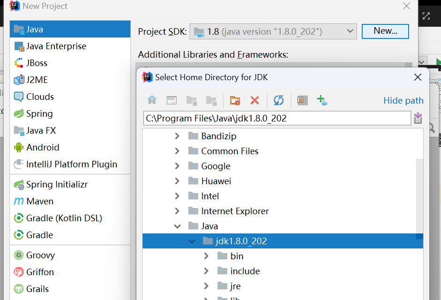Screen dimensions: 441x300
Task: Expand the Common Files folder
Action: (177, 151)
